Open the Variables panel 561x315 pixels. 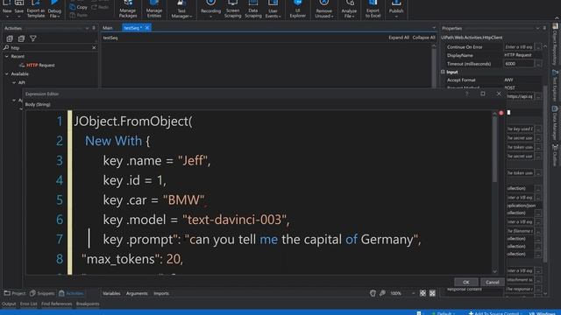[x=111, y=293]
